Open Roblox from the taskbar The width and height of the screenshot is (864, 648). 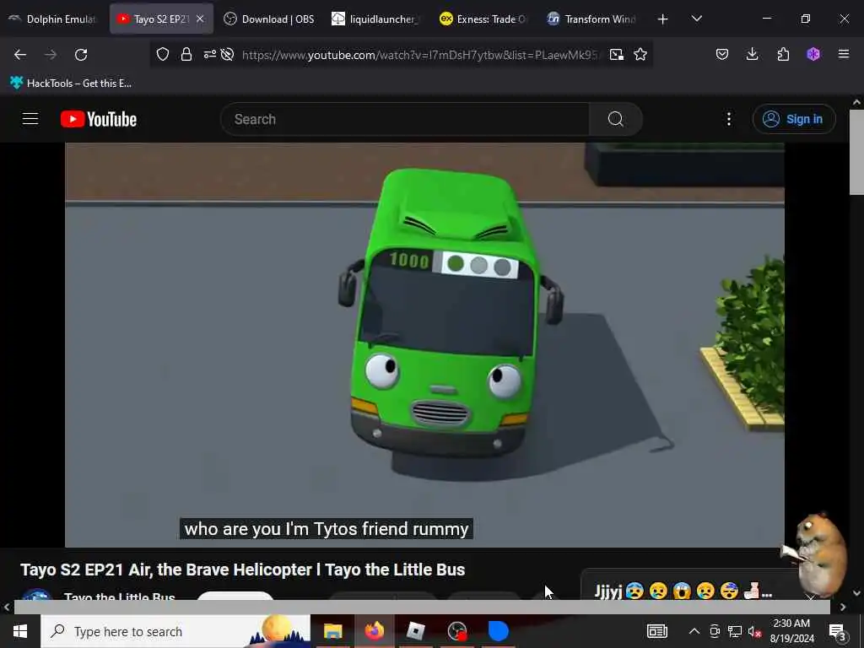(415, 631)
